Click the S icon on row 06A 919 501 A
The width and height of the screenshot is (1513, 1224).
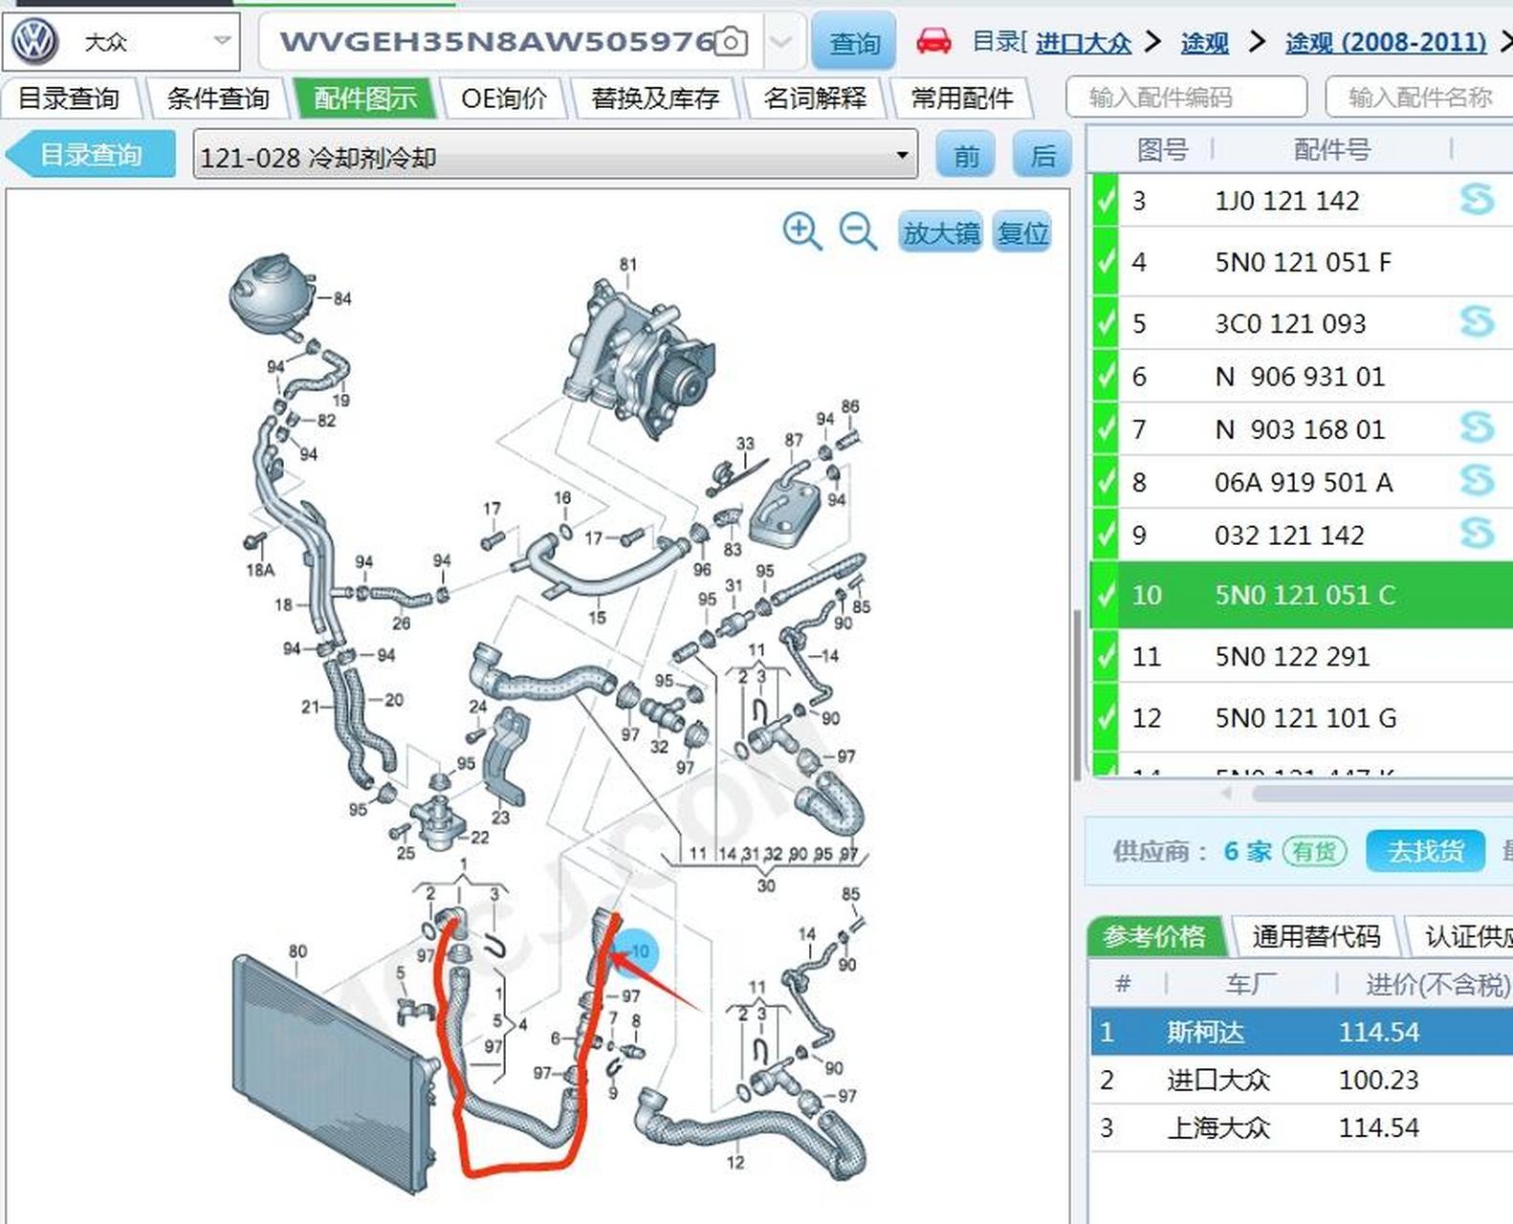click(1477, 480)
